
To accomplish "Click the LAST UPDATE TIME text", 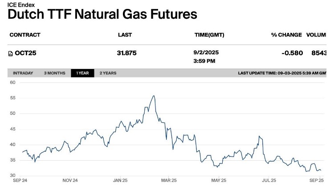I will pyautogui.click(x=282, y=73).
